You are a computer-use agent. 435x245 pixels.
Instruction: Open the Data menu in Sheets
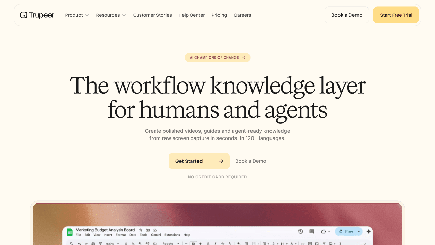pyautogui.click(x=133, y=235)
